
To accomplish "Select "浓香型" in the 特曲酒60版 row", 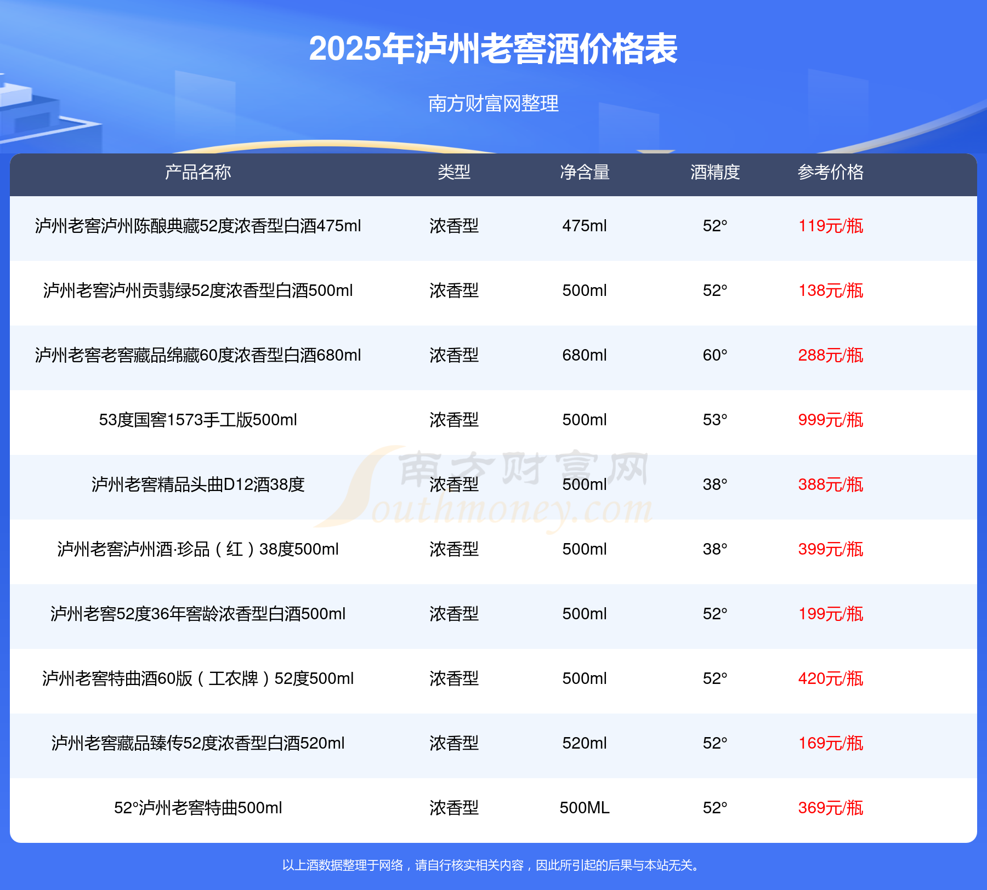I will point(454,678).
